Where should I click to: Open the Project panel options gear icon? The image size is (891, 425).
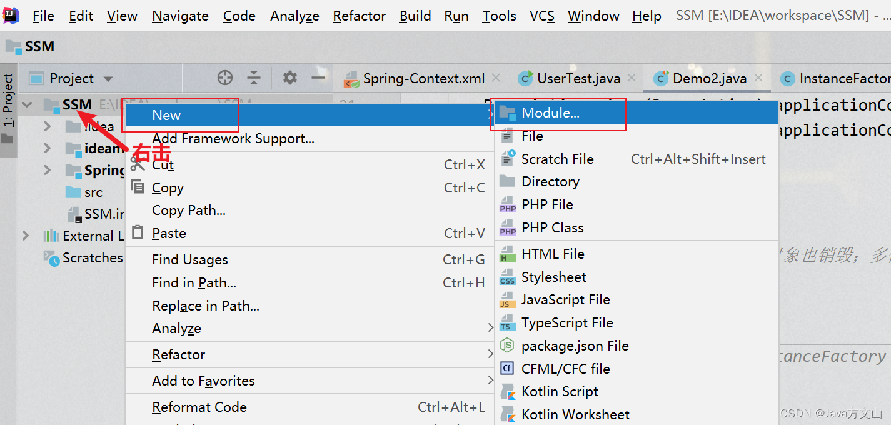pos(289,77)
